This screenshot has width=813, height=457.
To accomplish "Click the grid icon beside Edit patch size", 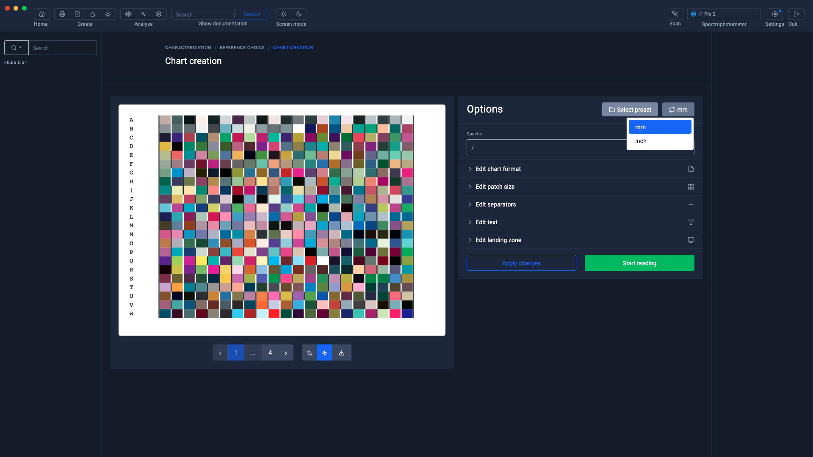I will pyautogui.click(x=691, y=187).
